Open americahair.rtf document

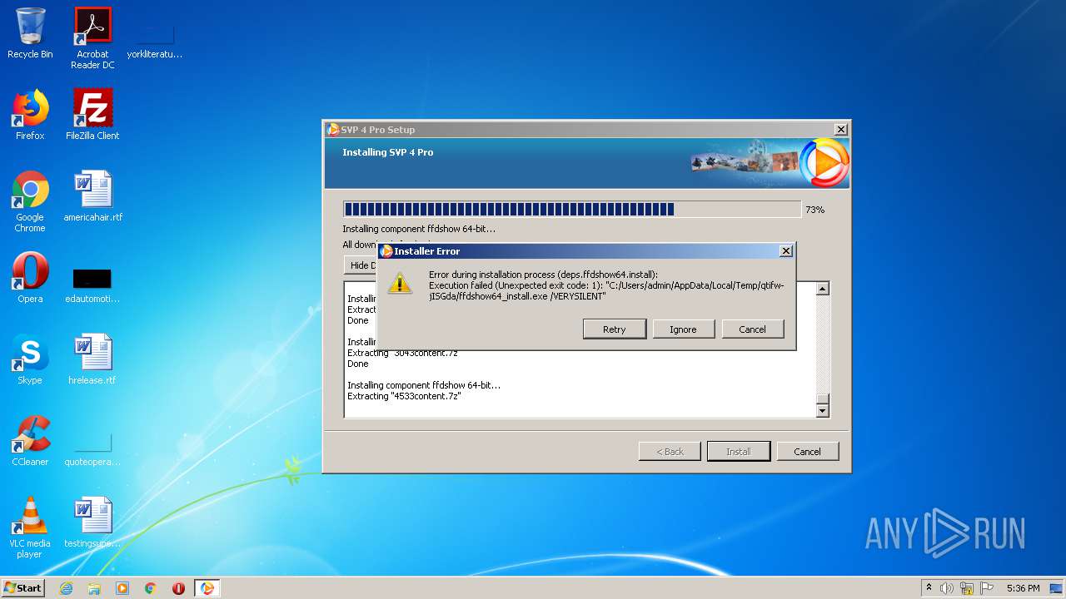(x=92, y=196)
